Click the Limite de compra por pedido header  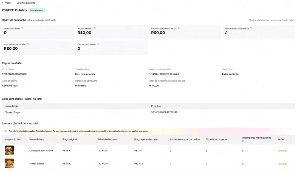coord(185,140)
